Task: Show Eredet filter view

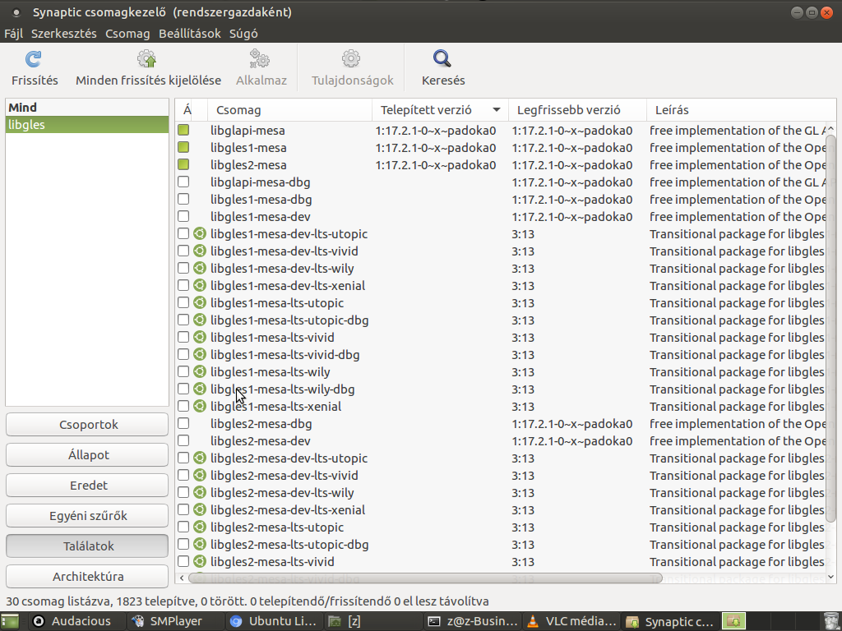Action: (x=87, y=485)
